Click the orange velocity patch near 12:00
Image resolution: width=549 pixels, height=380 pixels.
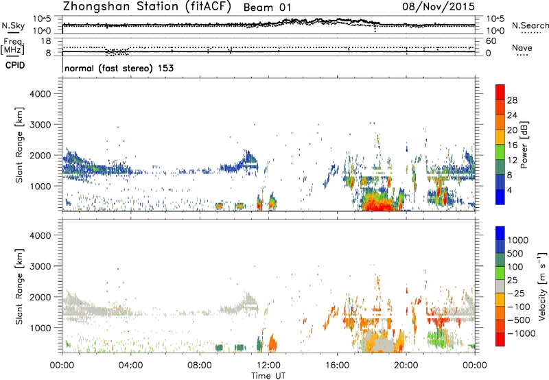272,343
